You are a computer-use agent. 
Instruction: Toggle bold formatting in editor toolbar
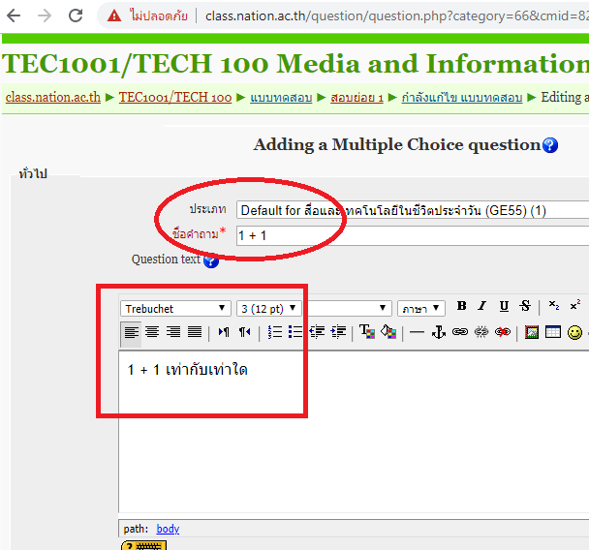click(x=462, y=307)
